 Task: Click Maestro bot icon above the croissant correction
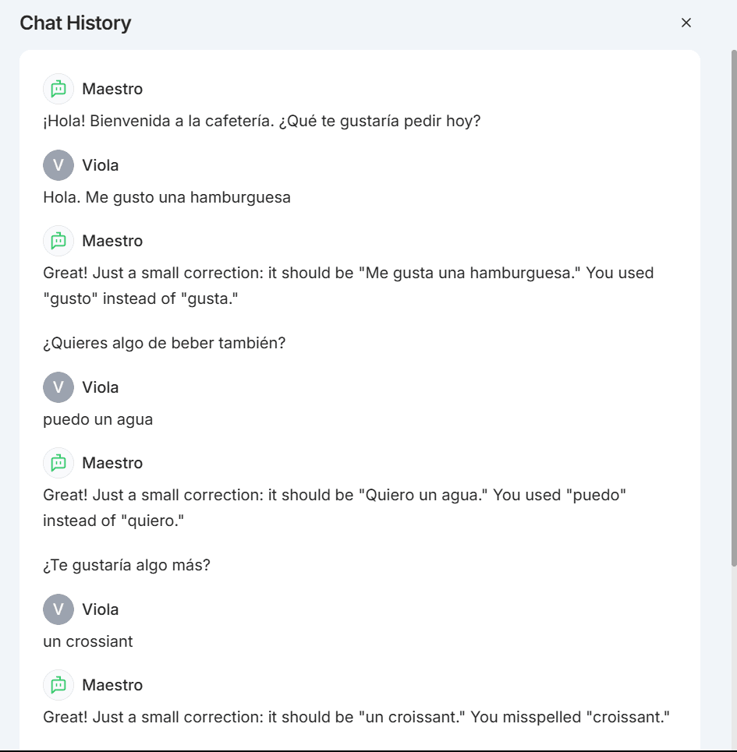tap(58, 685)
